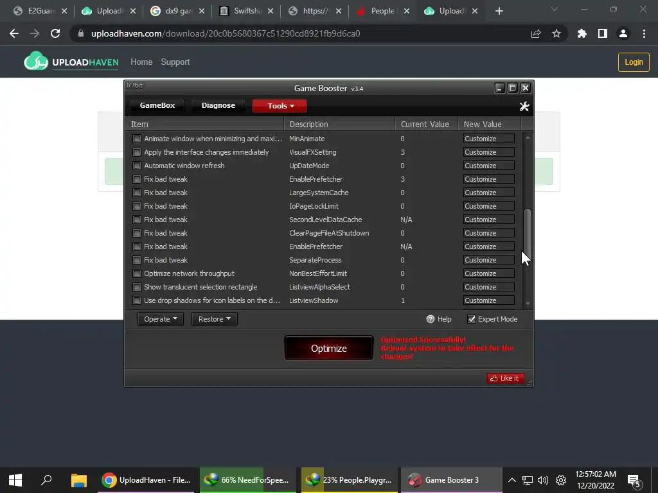Sort list by Item column header
The width and height of the screenshot is (658, 493).
coord(204,124)
